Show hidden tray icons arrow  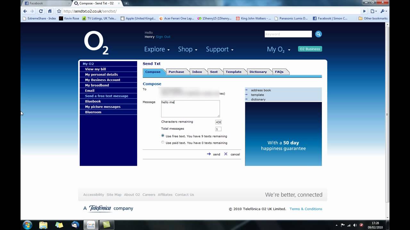coord(337,225)
